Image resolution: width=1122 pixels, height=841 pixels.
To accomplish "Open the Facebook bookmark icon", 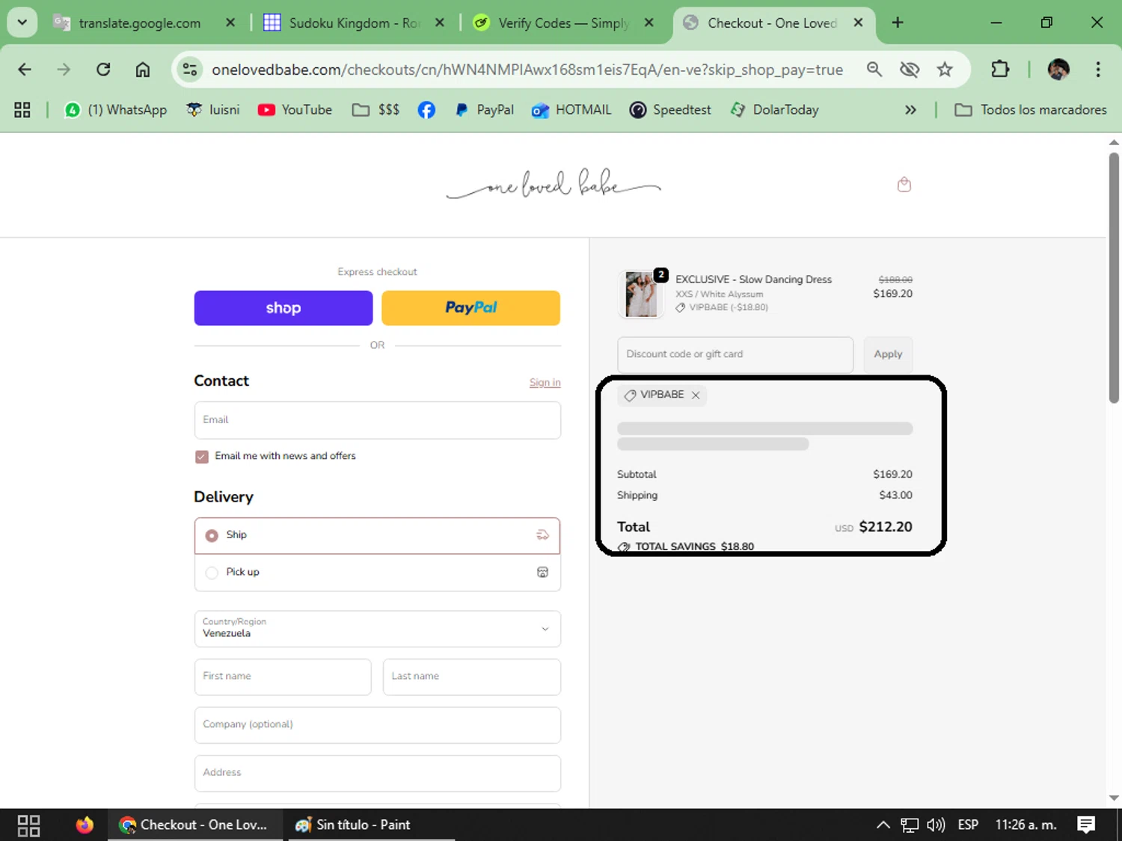I will (426, 110).
